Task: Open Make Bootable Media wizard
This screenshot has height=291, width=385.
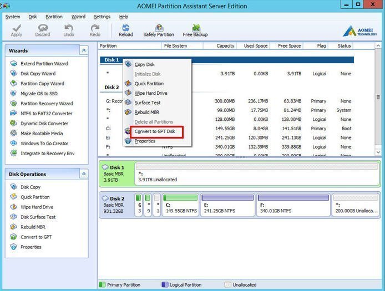Action: 37,134
